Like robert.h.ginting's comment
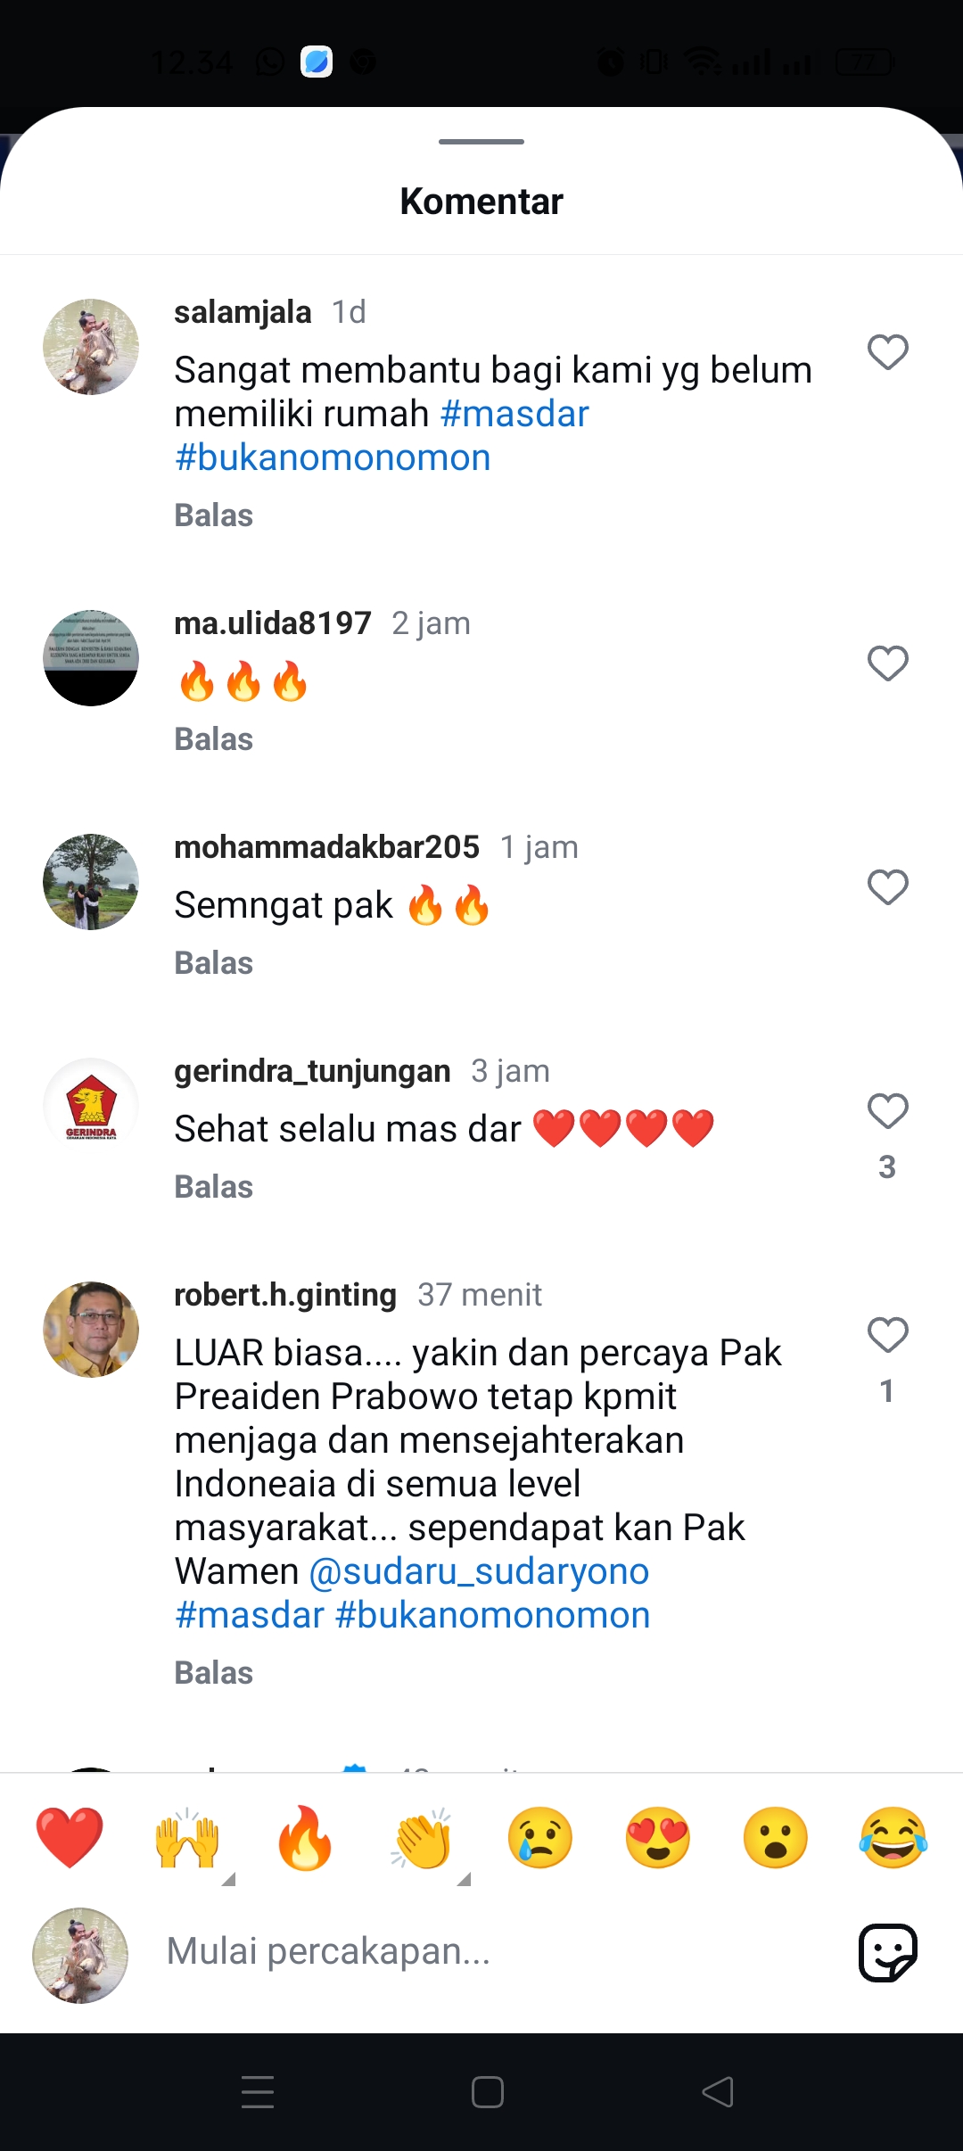This screenshot has height=2151, width=963. point(888,1335)
